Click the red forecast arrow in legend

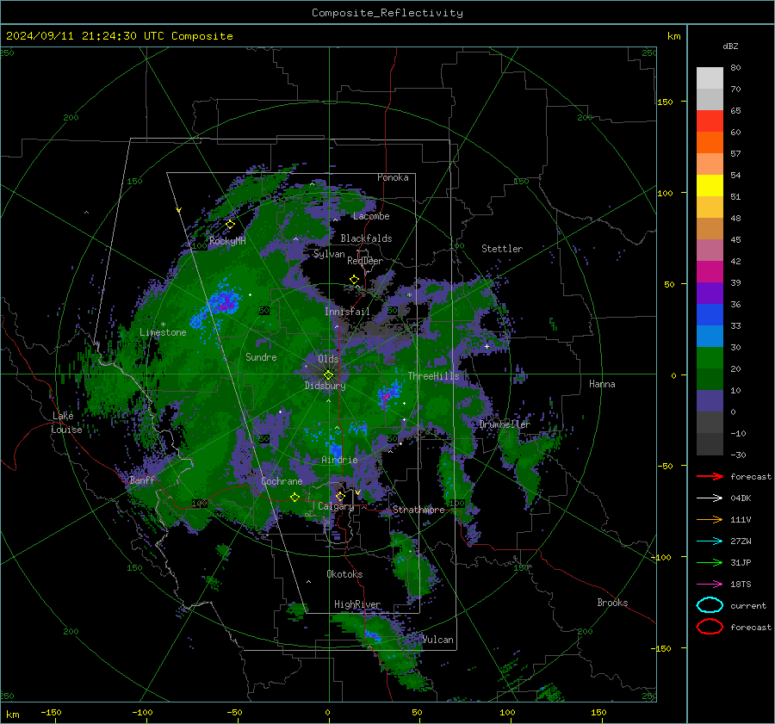click(x=710, y=476)
